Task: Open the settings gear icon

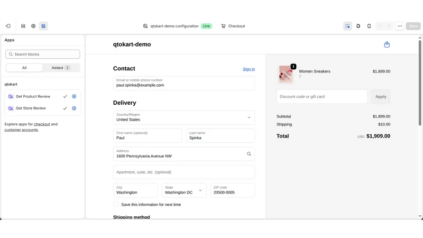Action: coord(33,26)
